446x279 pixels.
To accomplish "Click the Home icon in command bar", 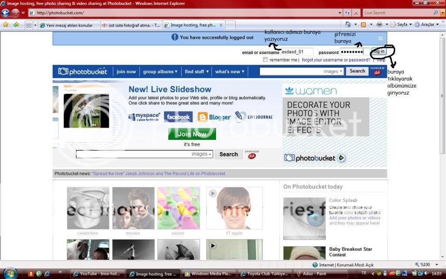I will pos(348,25).
